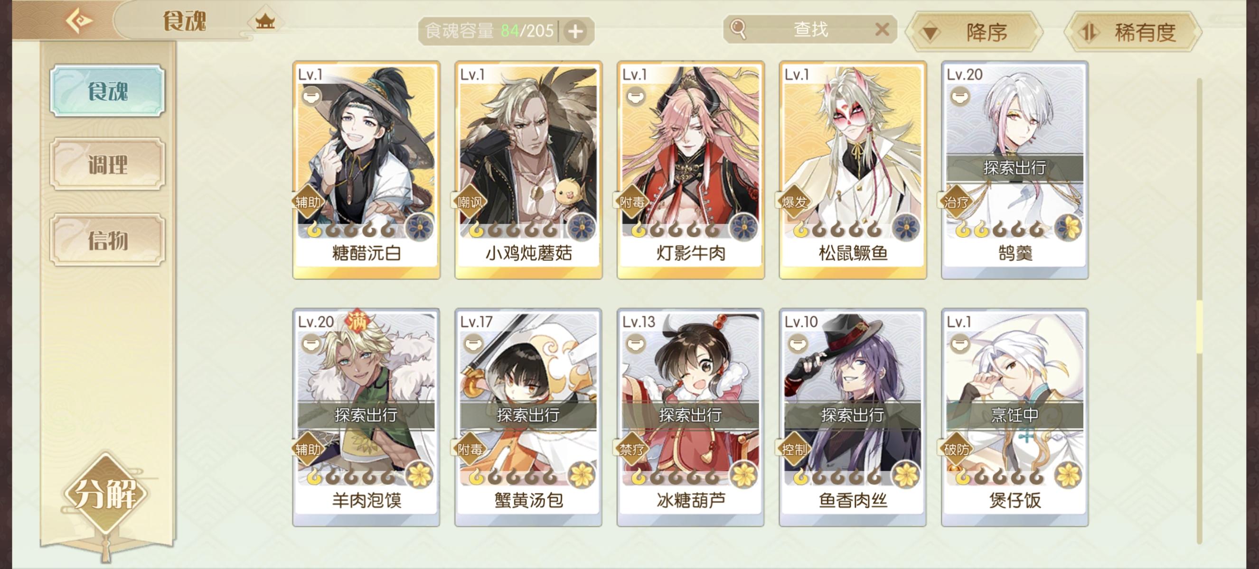The height and width of the screenshot is (569, 1259).
Task: Click the back arrow icon
Action: coord(79,20)
